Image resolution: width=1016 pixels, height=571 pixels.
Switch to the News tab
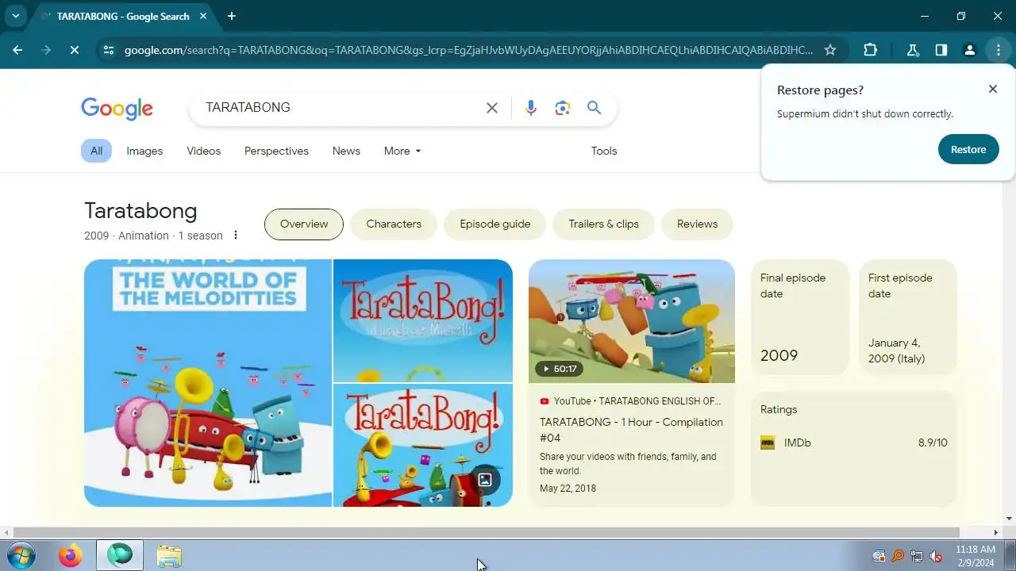346,151
